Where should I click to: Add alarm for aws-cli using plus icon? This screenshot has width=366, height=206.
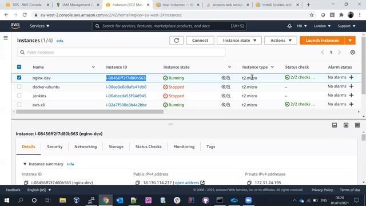pos(351,104)
